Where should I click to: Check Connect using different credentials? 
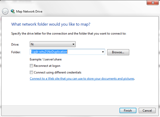(x=32, y=72)
